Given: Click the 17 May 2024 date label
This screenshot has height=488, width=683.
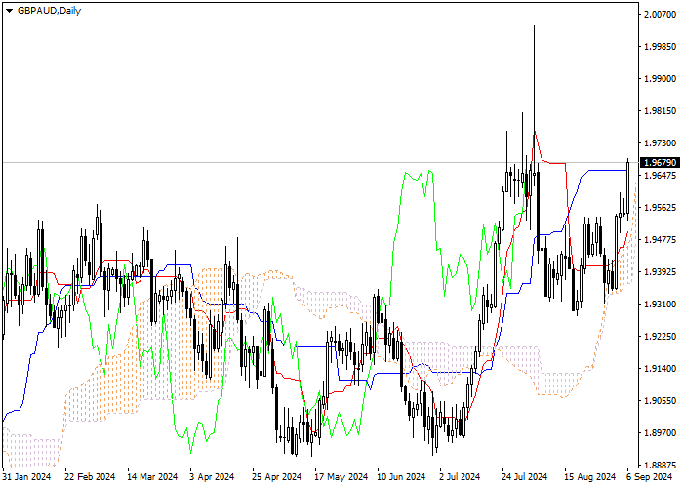Looking at the screenshot, I should [x=341, y=477].
